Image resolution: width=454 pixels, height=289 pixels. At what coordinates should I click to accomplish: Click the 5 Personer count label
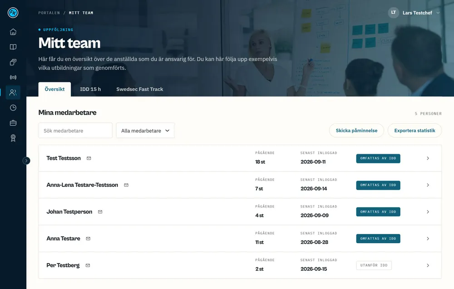428,114
